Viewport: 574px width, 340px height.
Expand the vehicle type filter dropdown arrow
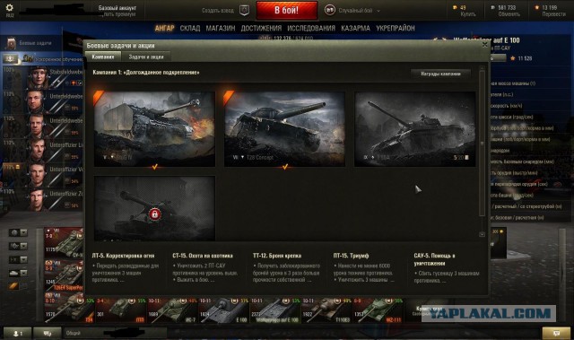[x=24, y=246]
